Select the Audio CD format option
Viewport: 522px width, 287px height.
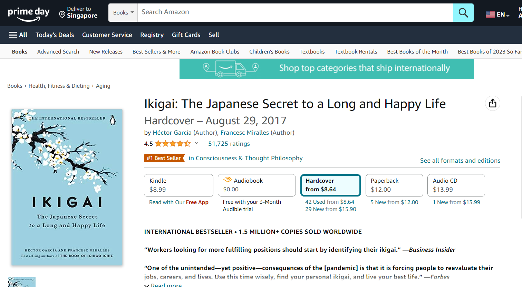coord(456,185)
